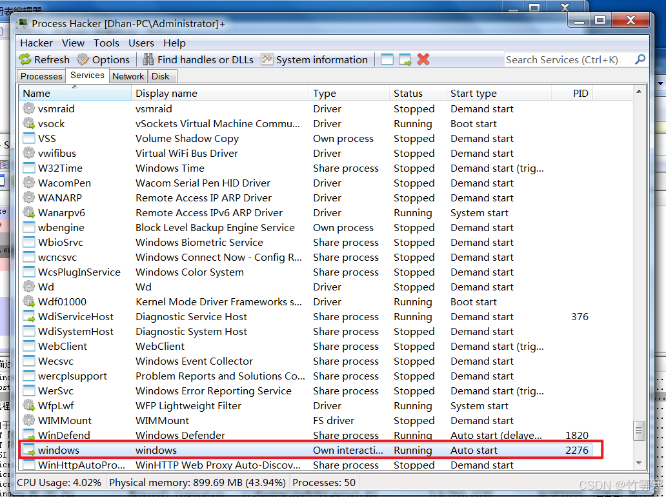Click the red X toolbar icon
Image resolution: width=666 pixels, height=497 pixels.
point(423,59)
